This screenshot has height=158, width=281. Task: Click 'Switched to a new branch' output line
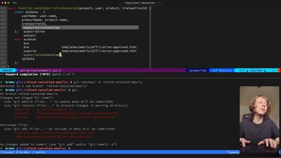pyautogui.click(x=44, y=86)
